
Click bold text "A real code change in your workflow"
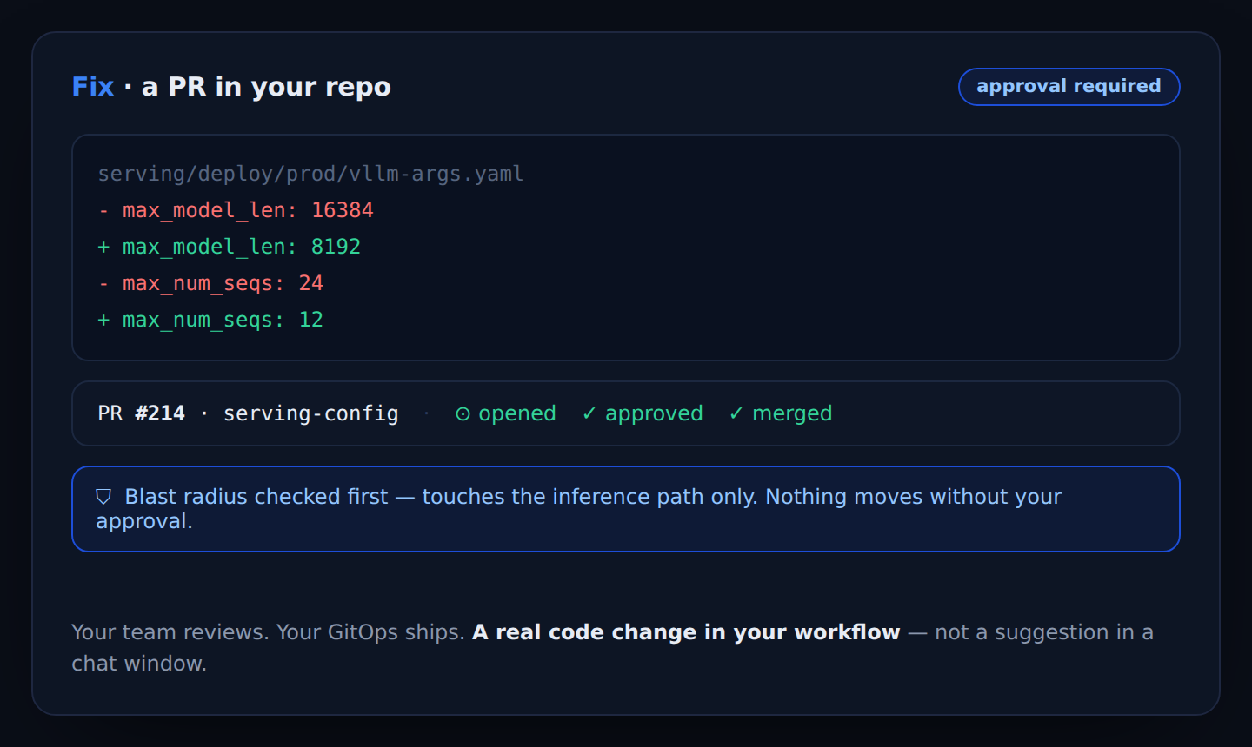[x=686, y=632]
